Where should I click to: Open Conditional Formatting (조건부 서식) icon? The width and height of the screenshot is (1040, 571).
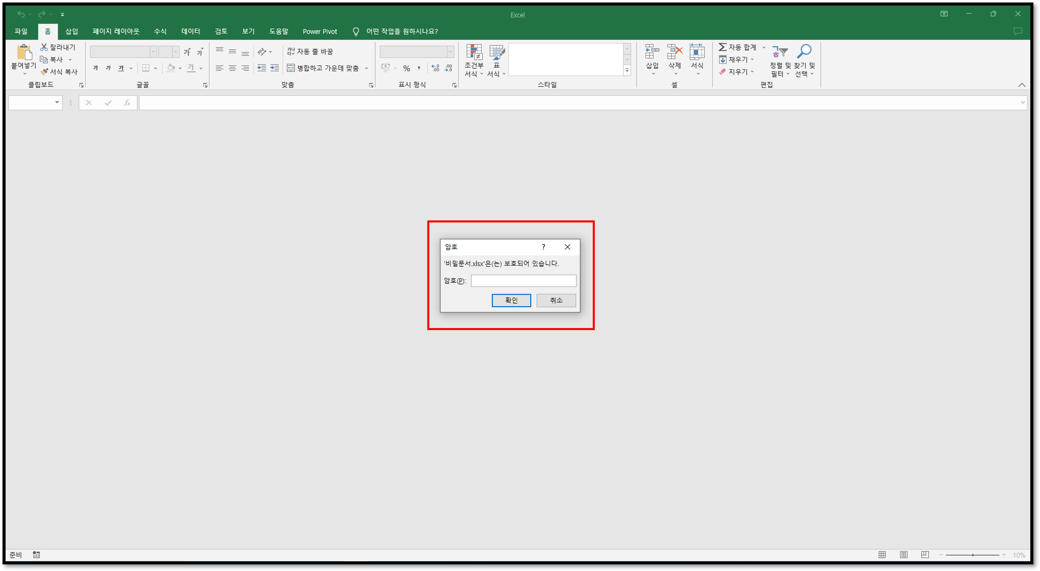pyautogui.click(x=474, y=52)
